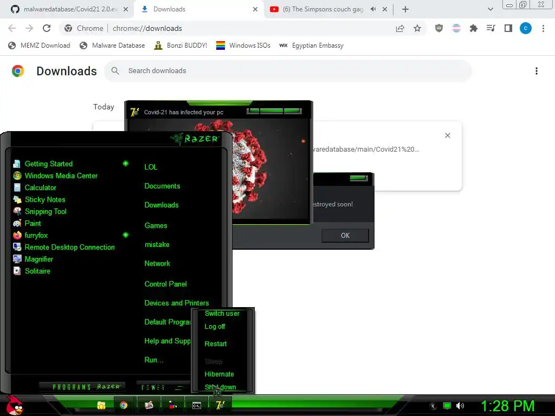Image resolution: width=555 pixels, height=416 pixels.
Task: Go back in Chrome history
Action: [12, 28]
